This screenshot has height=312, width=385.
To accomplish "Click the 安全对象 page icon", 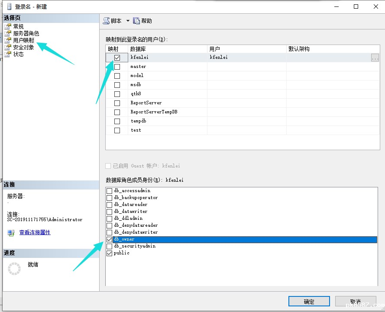I will (8, 48).
